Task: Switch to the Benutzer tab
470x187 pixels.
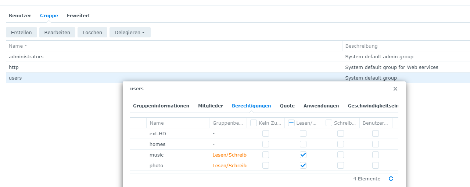Action: [x=20, y=16]
